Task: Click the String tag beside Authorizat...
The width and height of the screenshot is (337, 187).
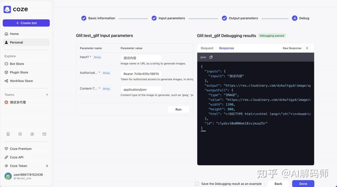Action: [x=106, y=73]
